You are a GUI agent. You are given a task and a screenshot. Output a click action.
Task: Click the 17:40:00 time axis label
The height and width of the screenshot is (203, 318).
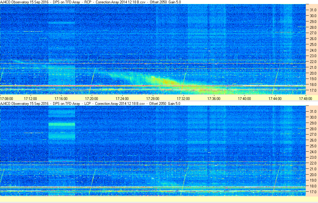click(x=244, y=99)
